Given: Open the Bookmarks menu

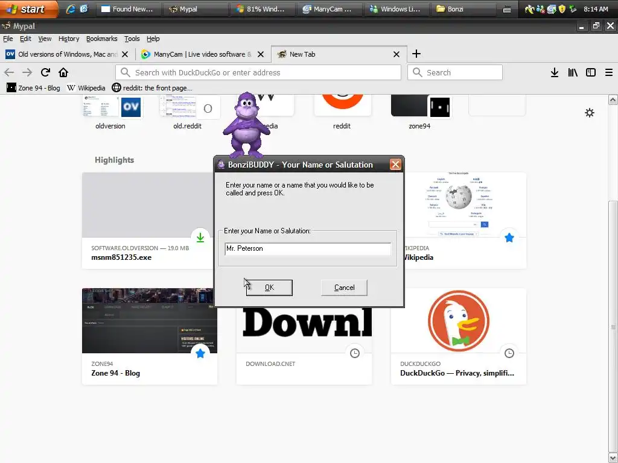Looking at the screenshot, I should click(x=101, y=39).
